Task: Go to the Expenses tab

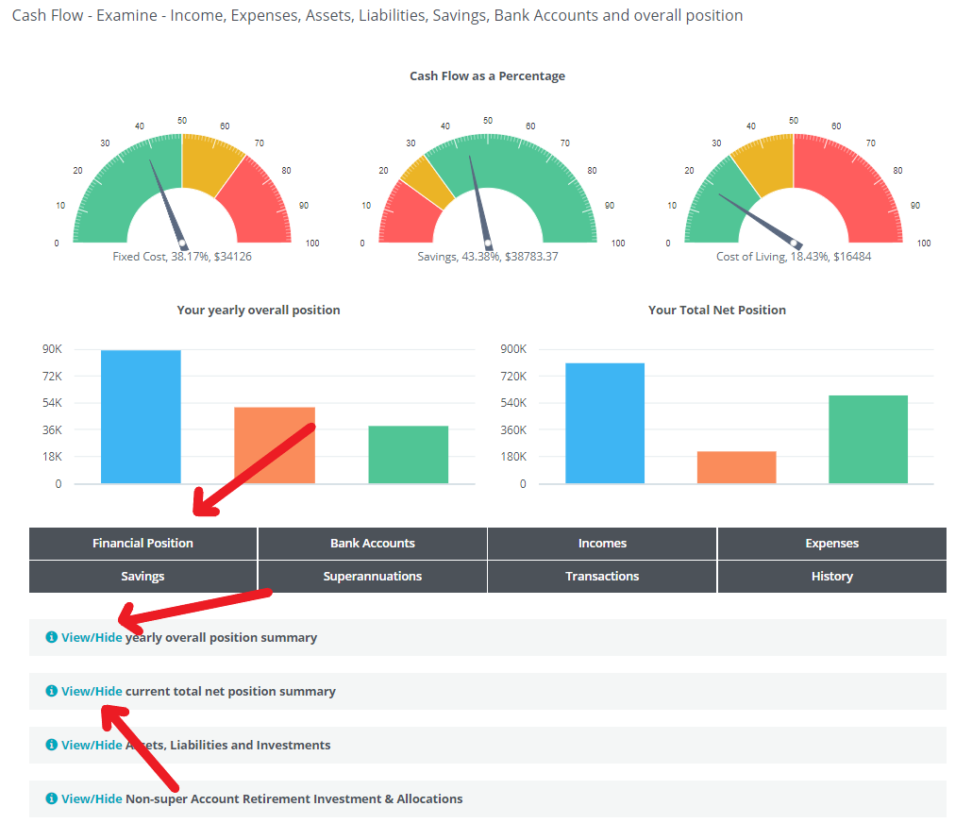Action: tap(831, 544)
